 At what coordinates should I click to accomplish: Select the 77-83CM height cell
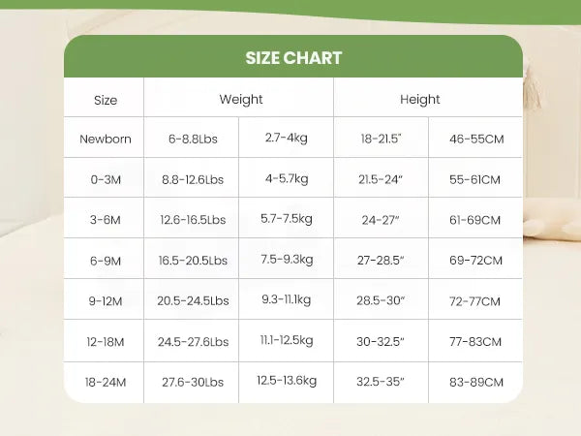click(475, 342)
